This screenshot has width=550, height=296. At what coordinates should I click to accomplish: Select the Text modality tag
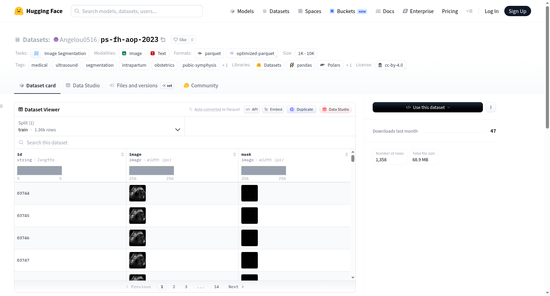[158, 53]
